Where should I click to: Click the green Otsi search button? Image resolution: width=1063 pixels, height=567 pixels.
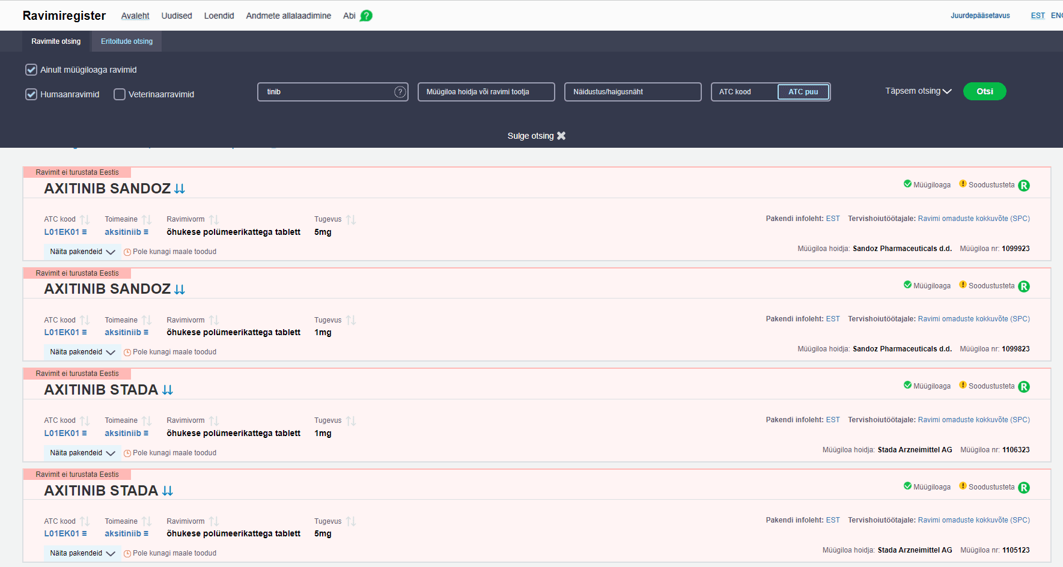click(x=984, y=91)
